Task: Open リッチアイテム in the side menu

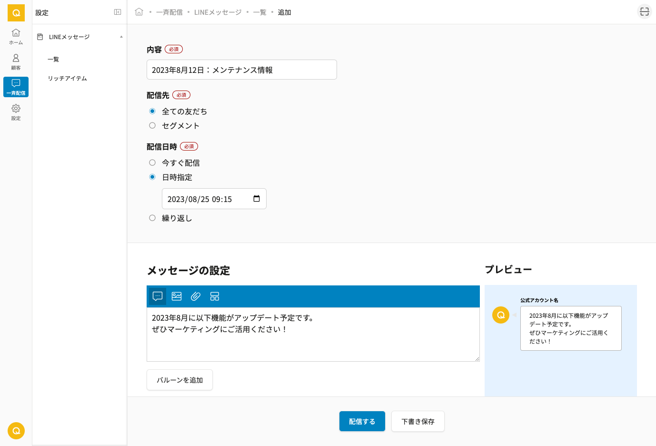Action: 67,78
